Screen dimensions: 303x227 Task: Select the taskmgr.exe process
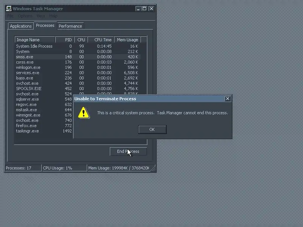tap(44, 131)
